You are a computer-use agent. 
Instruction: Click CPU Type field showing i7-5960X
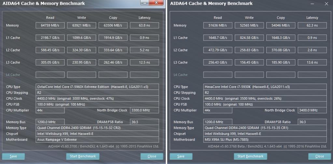pyautogui.click(x=97, y=87)
